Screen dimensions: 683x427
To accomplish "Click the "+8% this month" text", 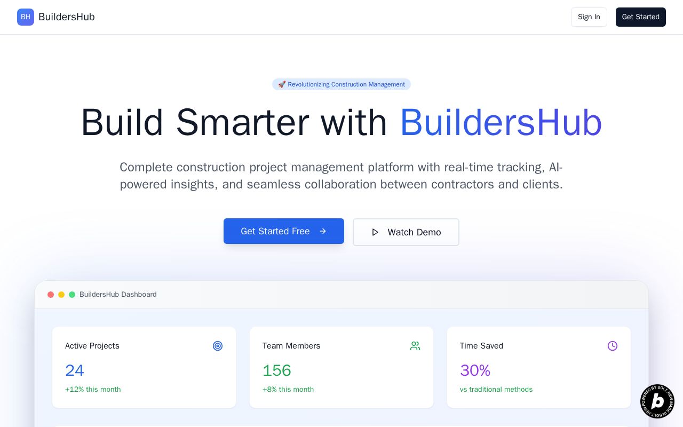I will click(288, 390).
